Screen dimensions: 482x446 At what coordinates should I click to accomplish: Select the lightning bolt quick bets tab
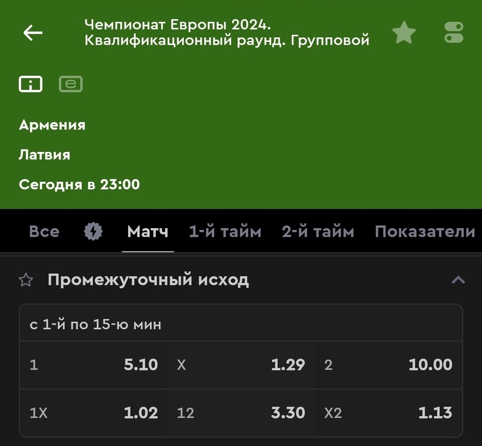93,232
